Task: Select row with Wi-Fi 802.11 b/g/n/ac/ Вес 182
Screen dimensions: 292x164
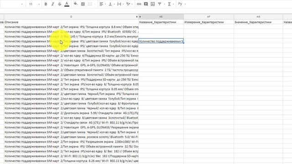Action: coord(71,156)
